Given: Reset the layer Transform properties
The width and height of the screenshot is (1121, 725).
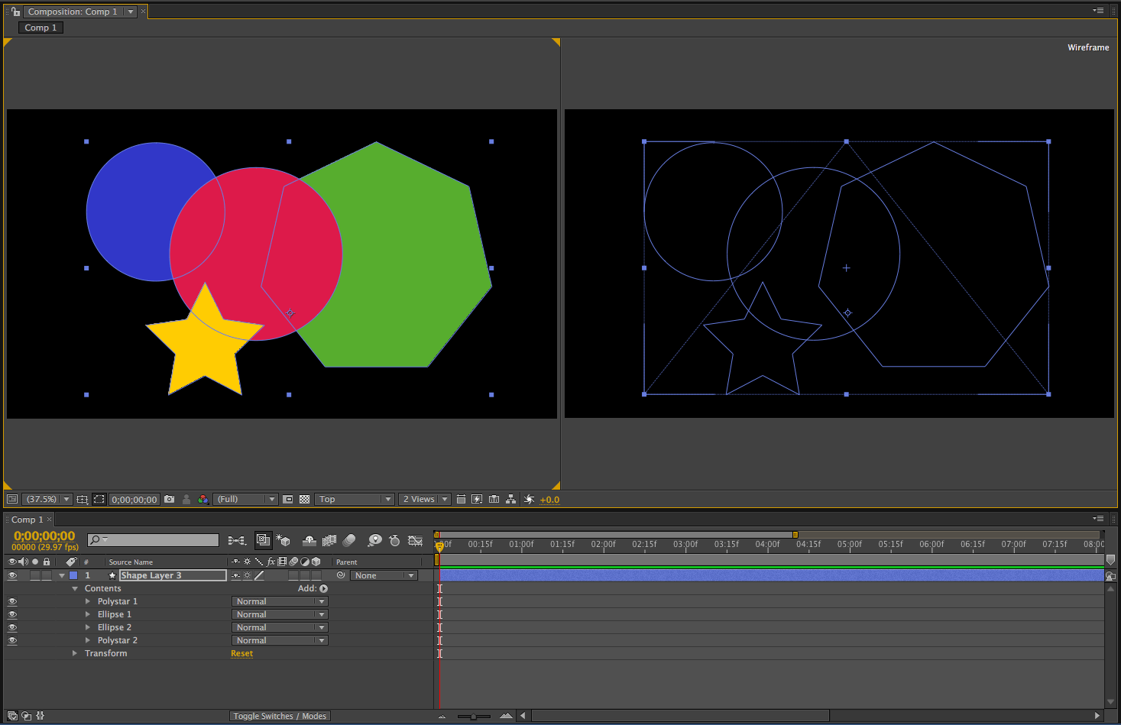Looking at the screenshot, I should (241, 653).
